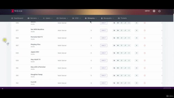Screen dimensions: 174x98
Task: Open the settings gear next to admin
Action: 154,11
